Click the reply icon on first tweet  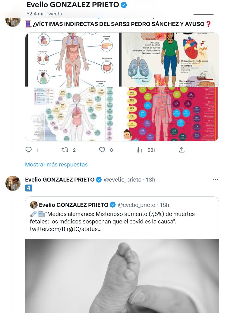pos(29,150)
